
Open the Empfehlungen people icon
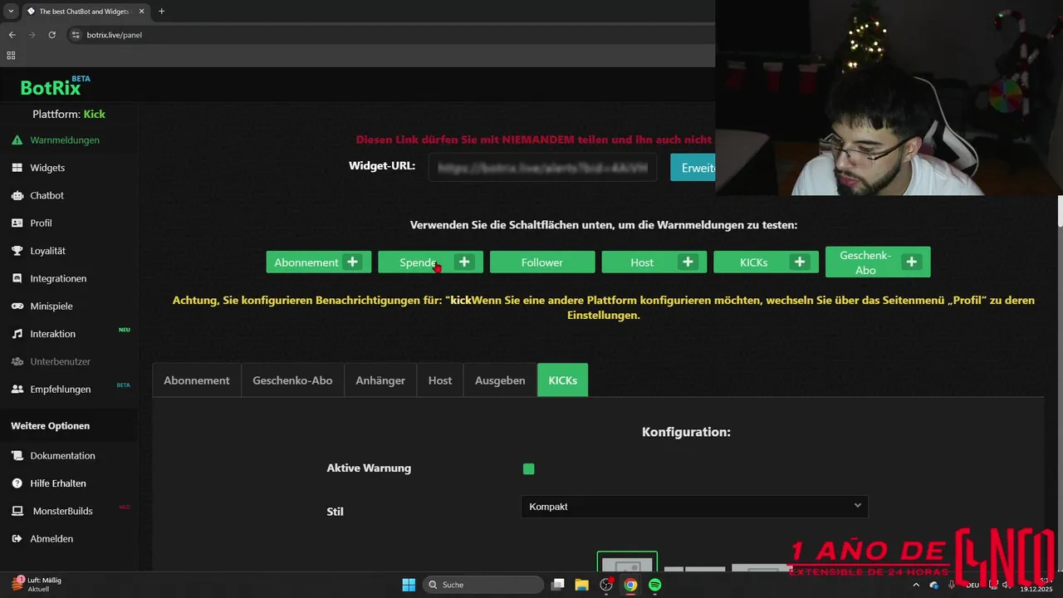pos(17,389)
